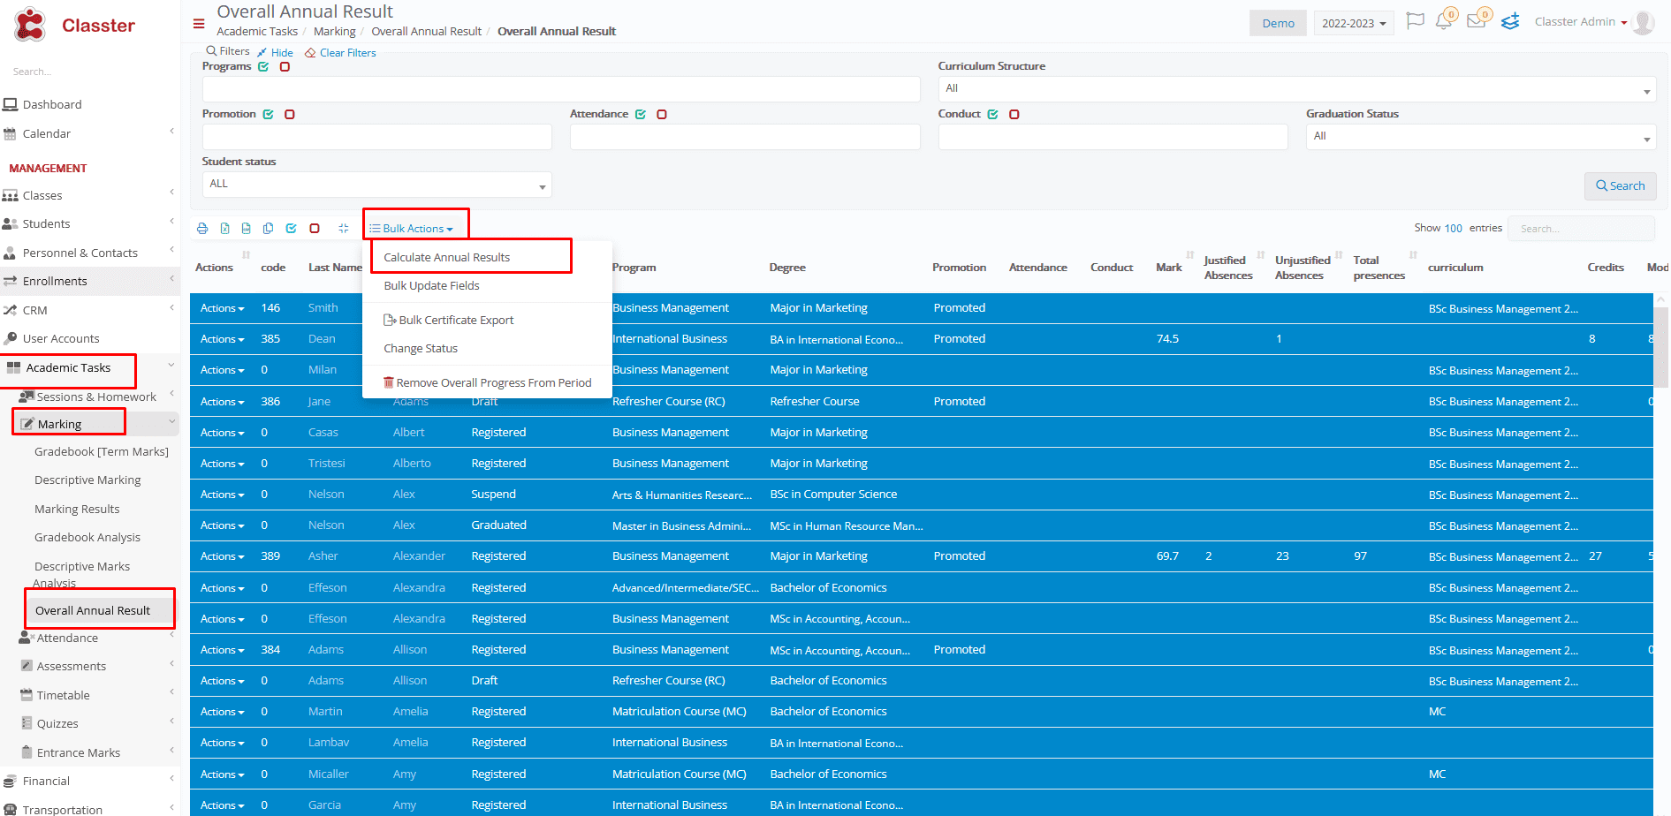Select all Promotion check icon
Viewport: 1671px width, 816px height.
tap(268, 114)
